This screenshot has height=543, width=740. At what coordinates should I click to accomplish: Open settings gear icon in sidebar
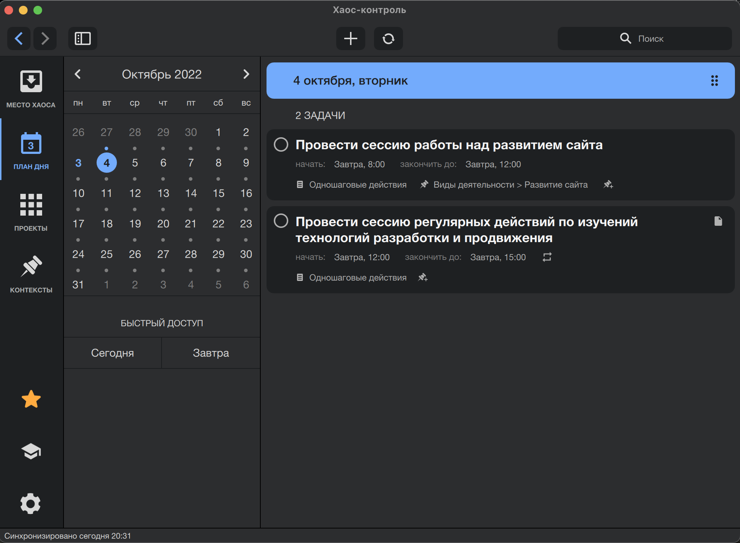[x=31, y=503]
